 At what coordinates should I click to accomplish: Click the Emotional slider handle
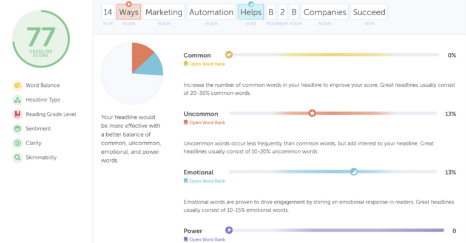tap(354, 172)
